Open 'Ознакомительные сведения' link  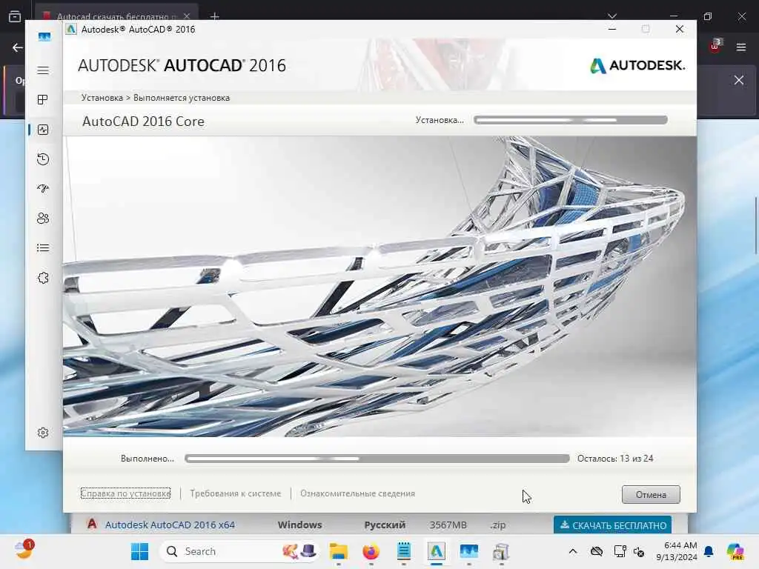point(357,493)
